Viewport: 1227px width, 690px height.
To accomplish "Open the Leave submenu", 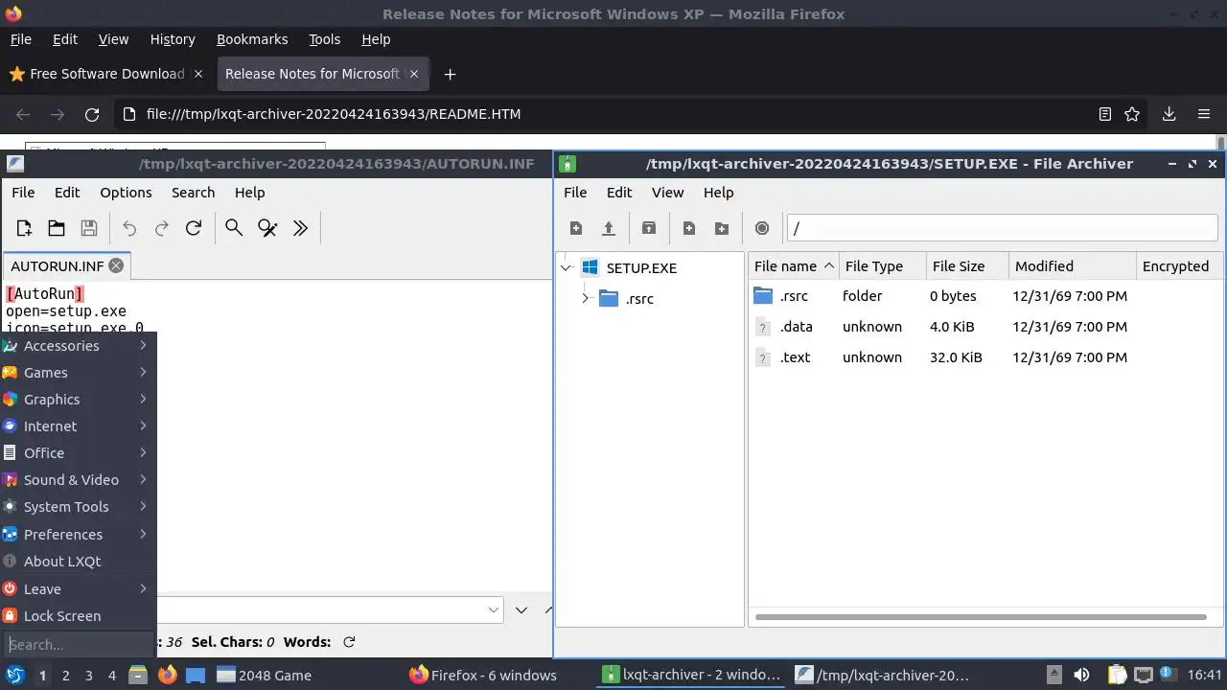I will click(79, 589).
